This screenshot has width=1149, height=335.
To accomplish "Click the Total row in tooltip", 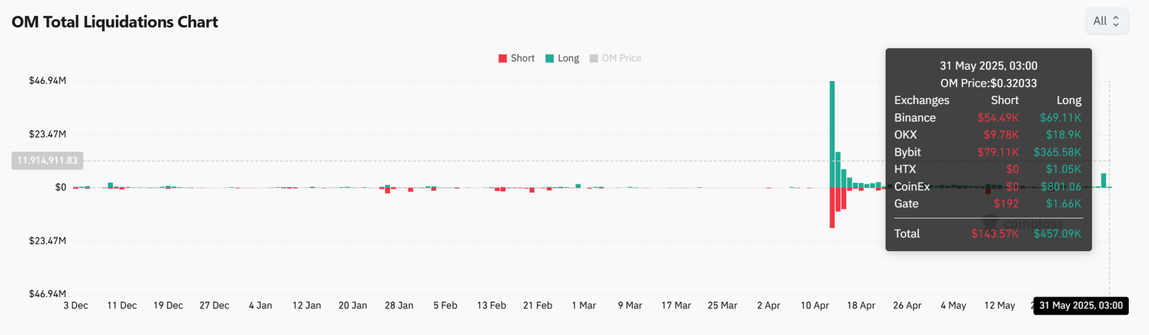I will tap(987, 234).
